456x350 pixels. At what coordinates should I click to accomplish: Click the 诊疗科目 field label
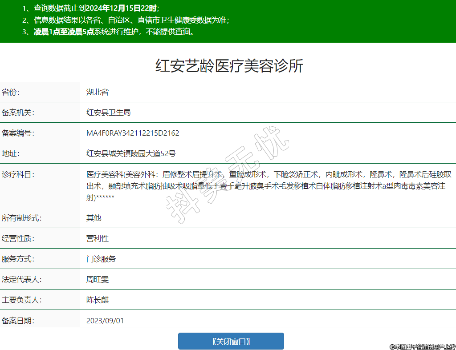(18, 174)
